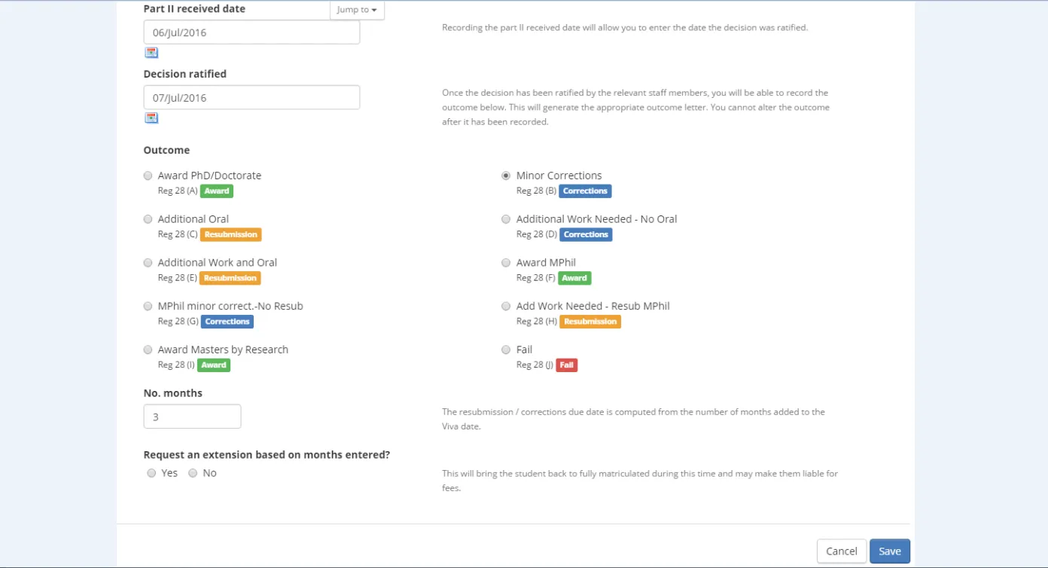The height and width of the screenshot is (568, 1048).
Task: Select the Fail outcome
Action: (506, 350)
